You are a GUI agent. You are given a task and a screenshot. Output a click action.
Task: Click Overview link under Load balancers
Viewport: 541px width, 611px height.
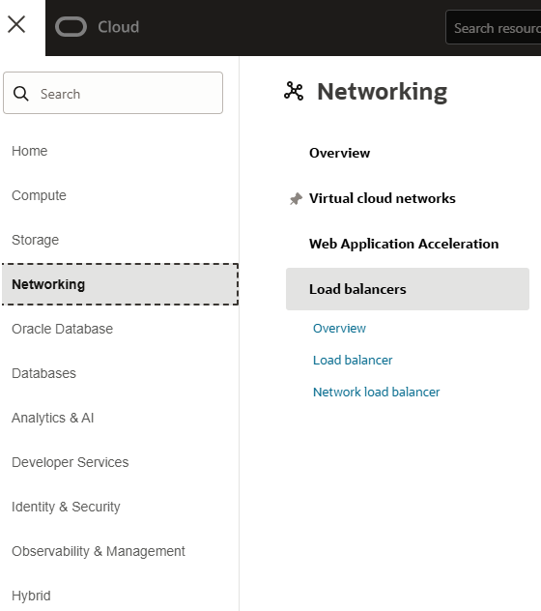(x=339, y=328)
